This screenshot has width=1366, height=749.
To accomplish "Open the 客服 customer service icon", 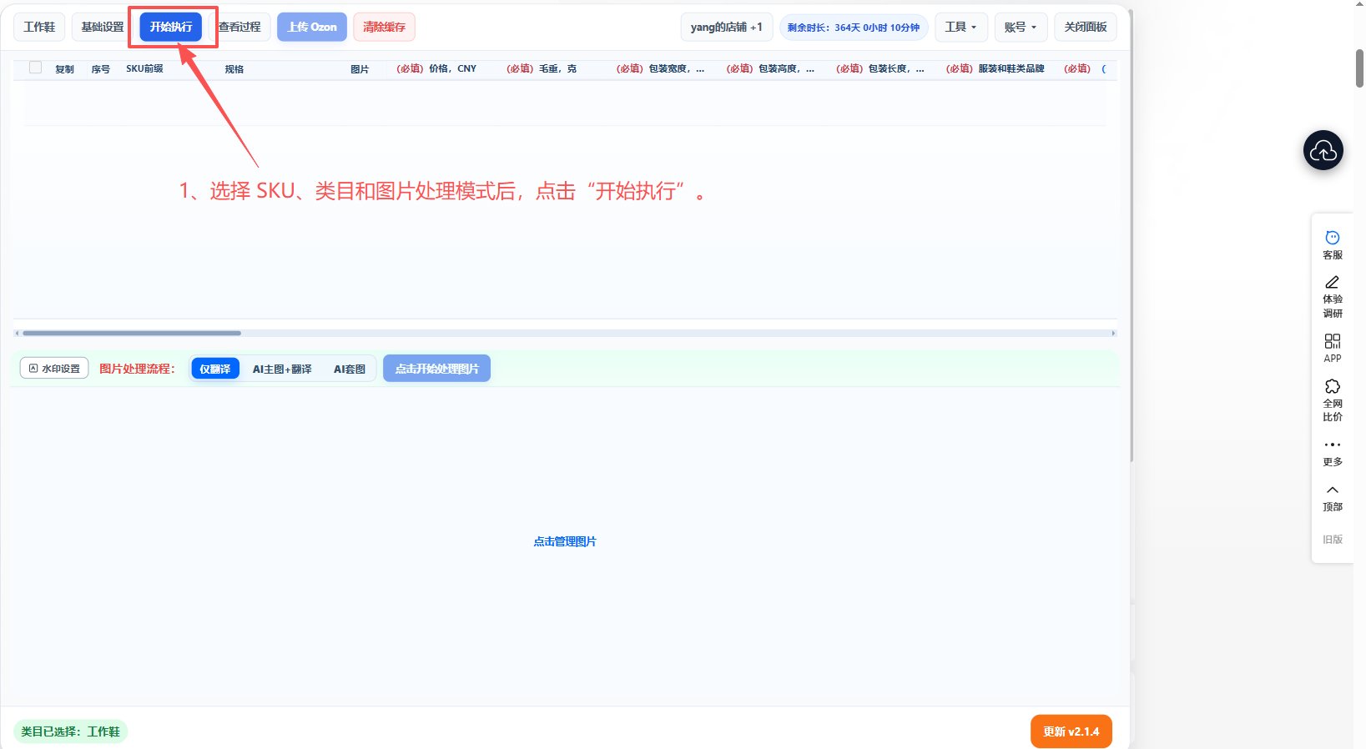I will (1333, 245).
